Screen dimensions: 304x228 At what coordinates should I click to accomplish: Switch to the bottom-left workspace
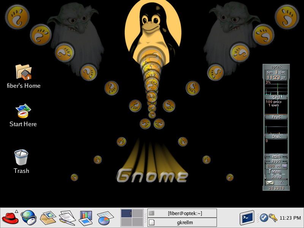click(127, 222)
